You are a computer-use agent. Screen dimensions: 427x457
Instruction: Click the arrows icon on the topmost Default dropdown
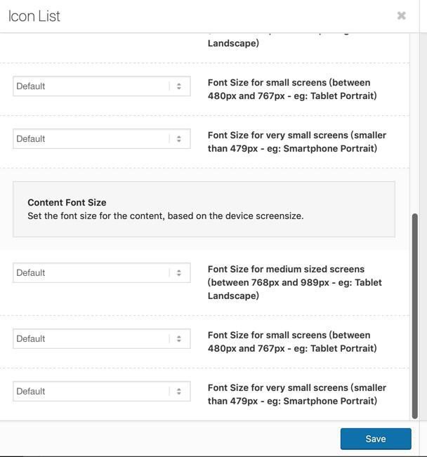click(179, 86)
